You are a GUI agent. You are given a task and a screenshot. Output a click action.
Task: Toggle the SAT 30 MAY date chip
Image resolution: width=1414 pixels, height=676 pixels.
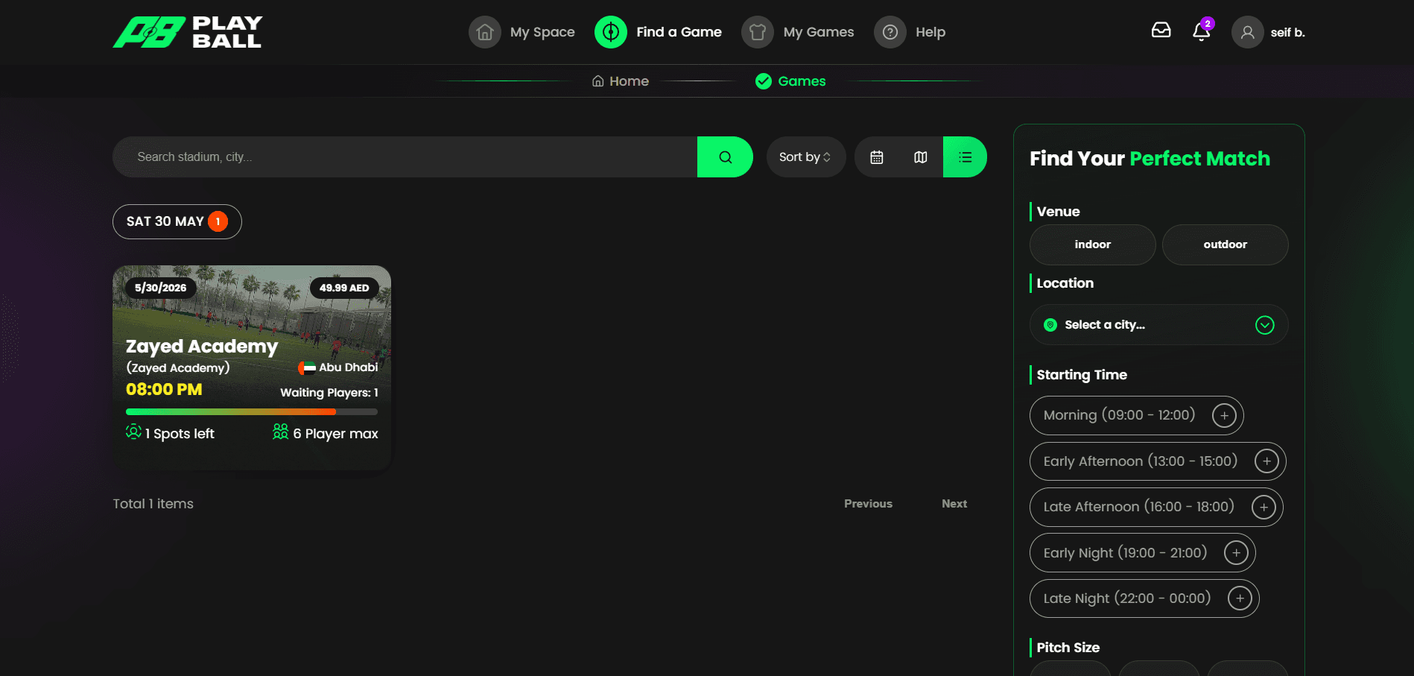177,221
